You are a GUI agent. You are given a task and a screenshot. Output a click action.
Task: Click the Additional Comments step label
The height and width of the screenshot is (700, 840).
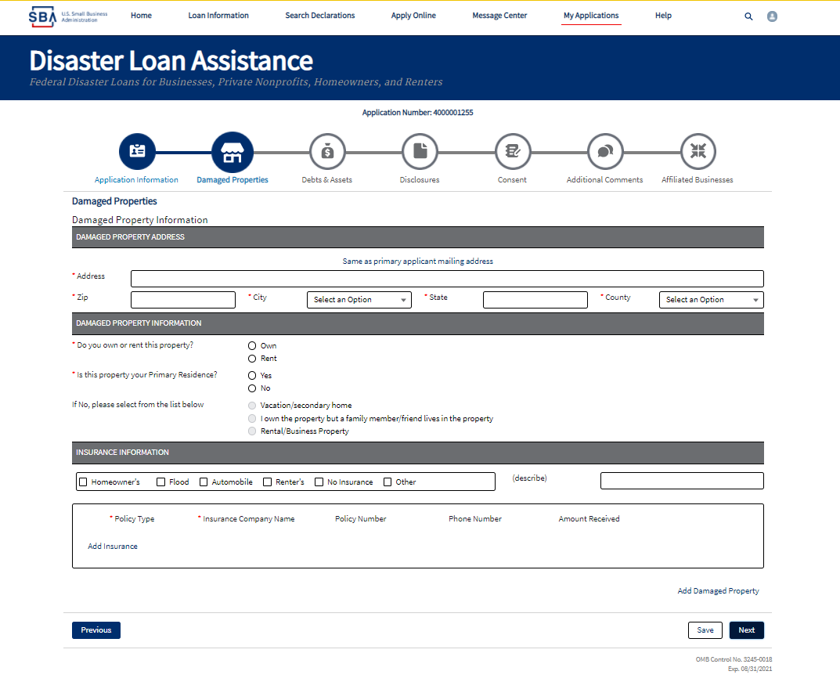(x=605, y=180)
